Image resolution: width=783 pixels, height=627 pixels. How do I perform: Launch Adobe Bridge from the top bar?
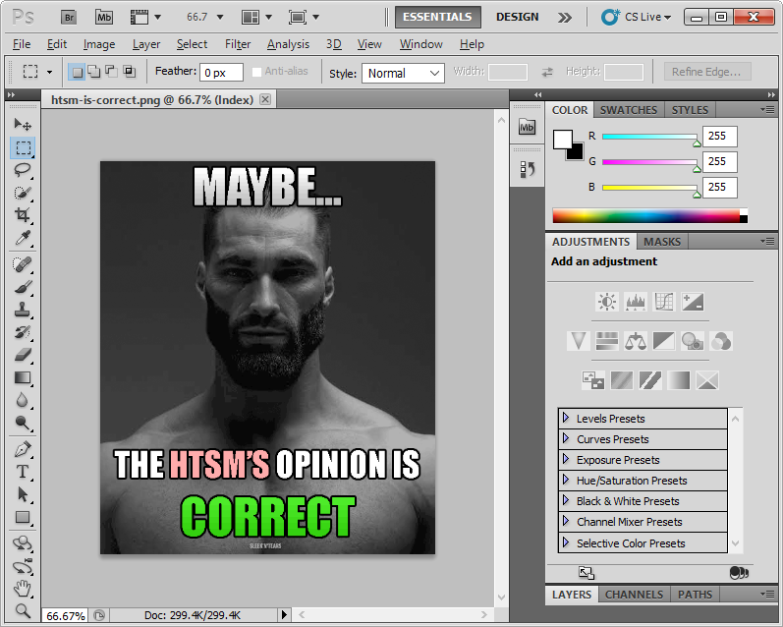[68, 17]
